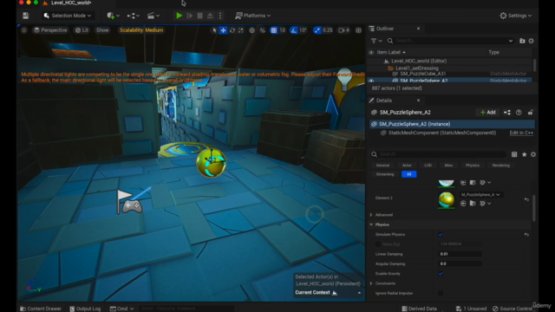This screenshot has width=555, height=312.
Task: Select StaticMeshComponent0 in component tree
Action: click(x=442, y=133)
